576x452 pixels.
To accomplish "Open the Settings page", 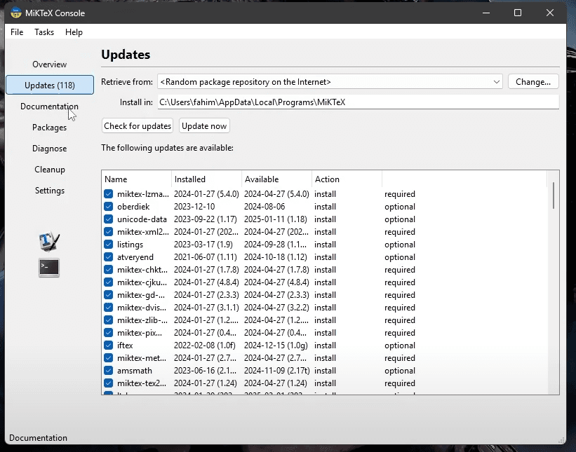I will pyautogui.click(x=50, y=191).
